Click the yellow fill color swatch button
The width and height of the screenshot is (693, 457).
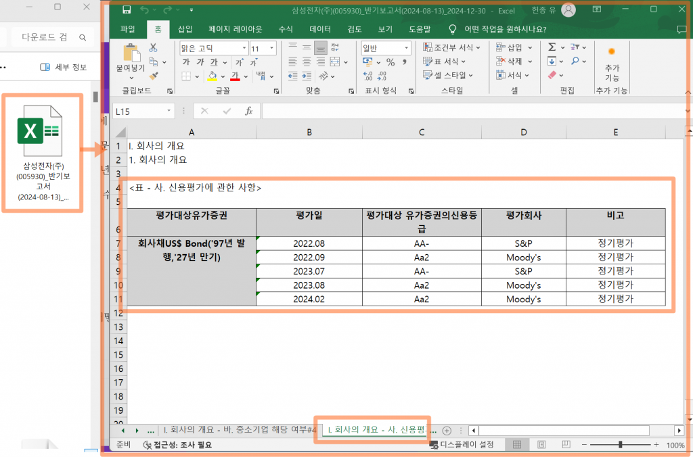(x=212, y=76)
